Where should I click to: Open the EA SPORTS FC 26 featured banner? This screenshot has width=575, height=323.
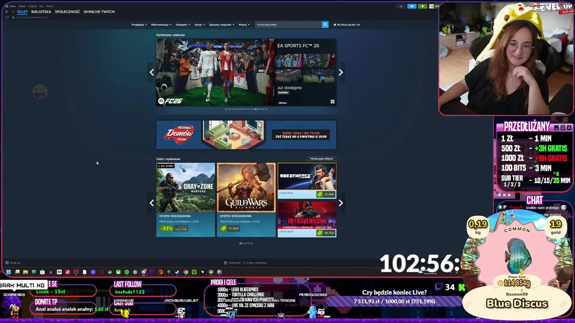[246, 72]
